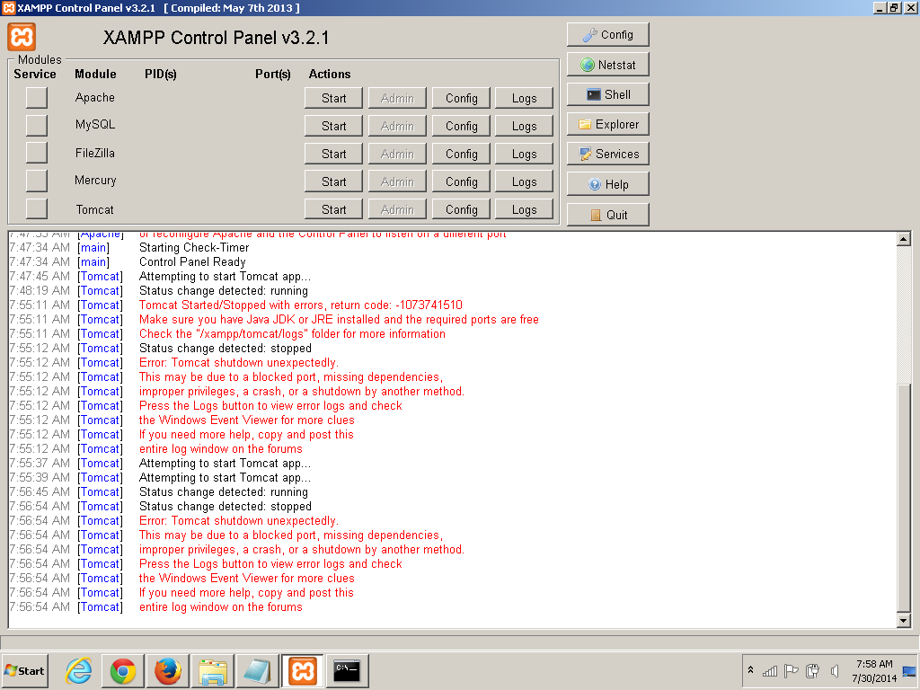The width and height of the screenshot is (920, 690).
Task: Start the Tomcat module
Action: [x=333, y=209]
